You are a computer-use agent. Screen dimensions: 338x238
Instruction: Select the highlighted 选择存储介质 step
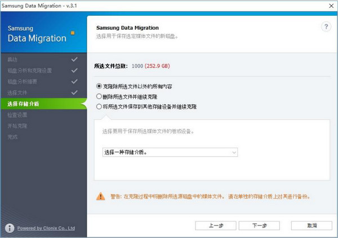(x=44, y=104)
